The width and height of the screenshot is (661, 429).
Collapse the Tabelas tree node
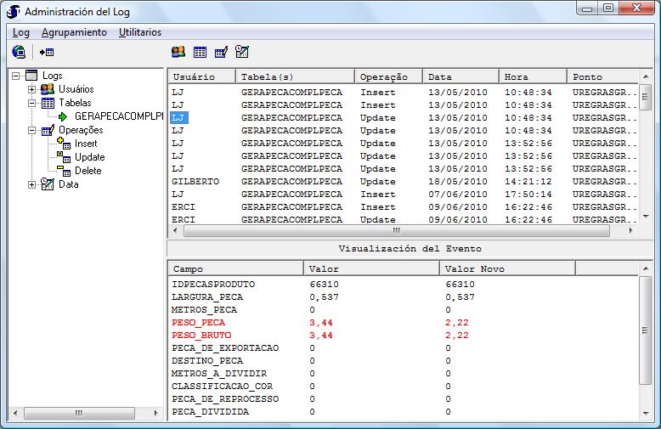pyautogui.click(x=32, y=103)
